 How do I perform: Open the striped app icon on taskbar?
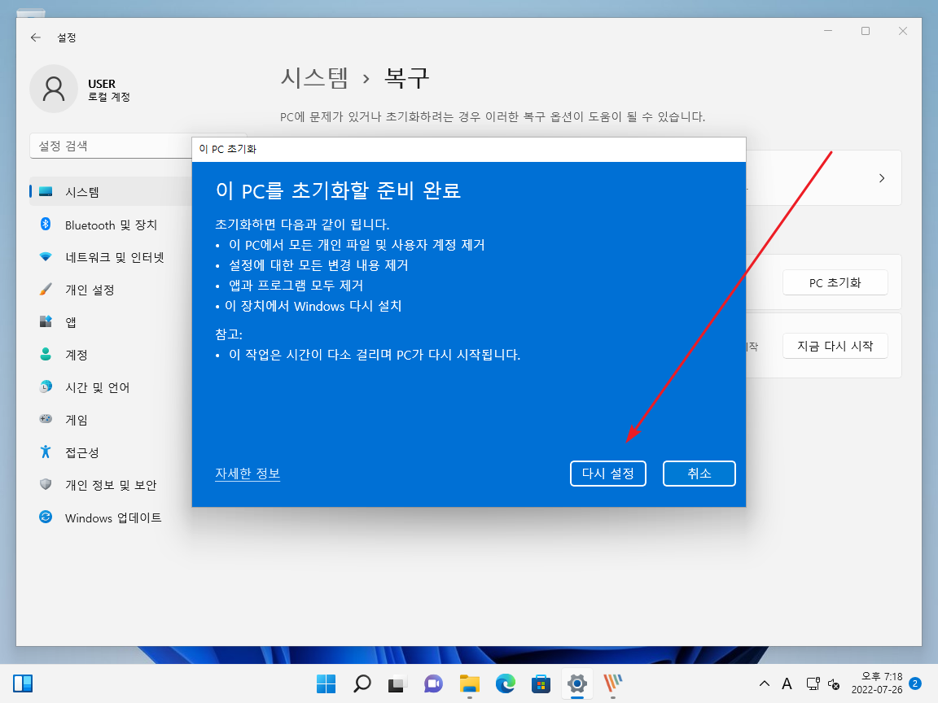tap(612, 683)
